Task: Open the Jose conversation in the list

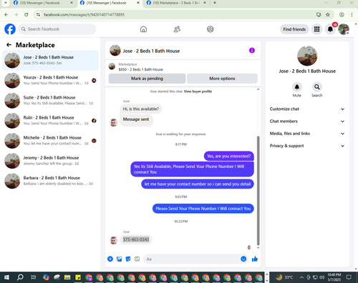Action: point(50,60)
